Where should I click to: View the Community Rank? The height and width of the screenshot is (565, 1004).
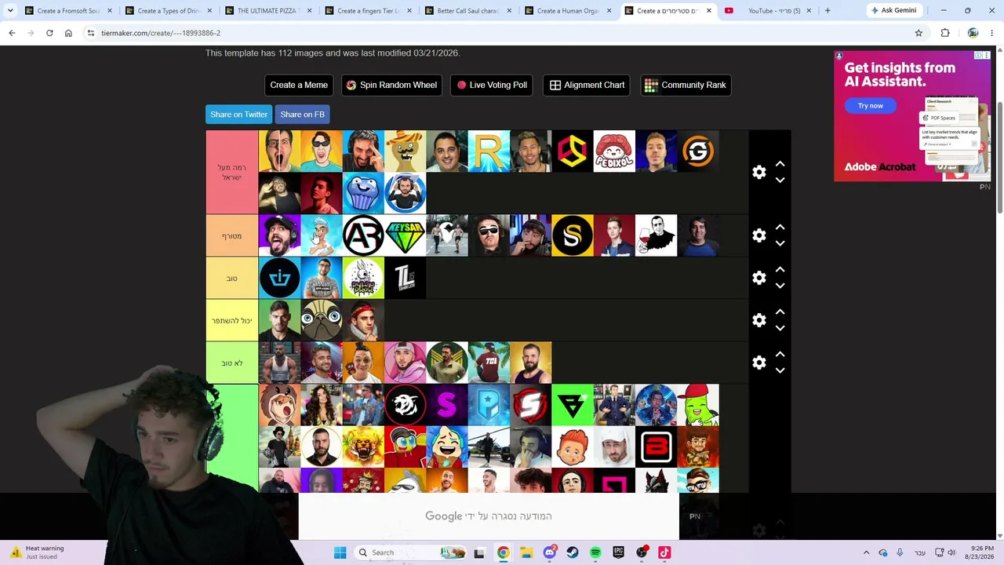coord(686,85)
